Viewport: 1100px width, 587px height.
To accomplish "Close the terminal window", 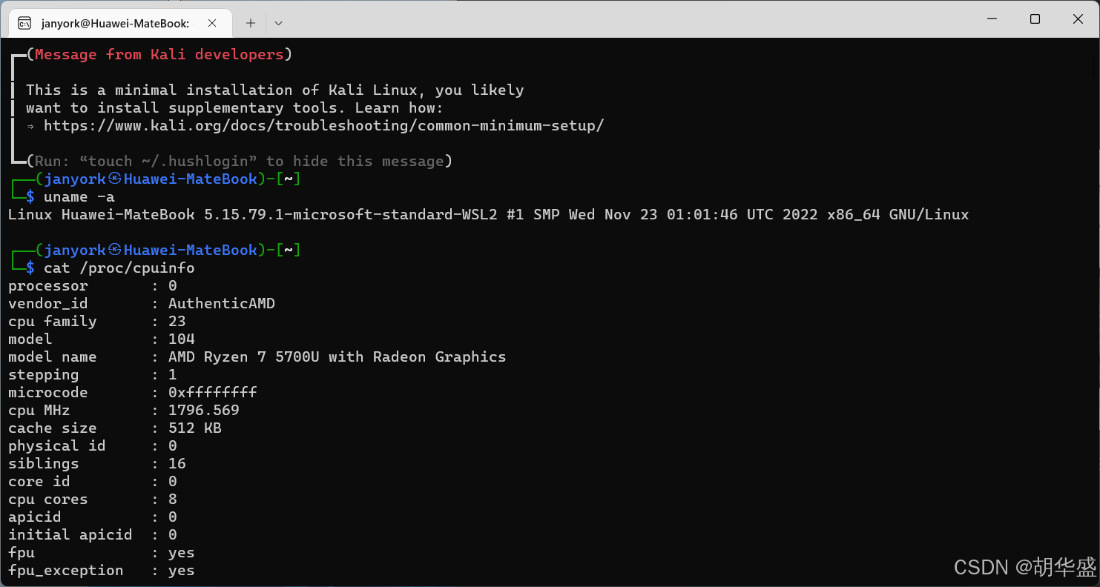I will [x=1078, y=19].
